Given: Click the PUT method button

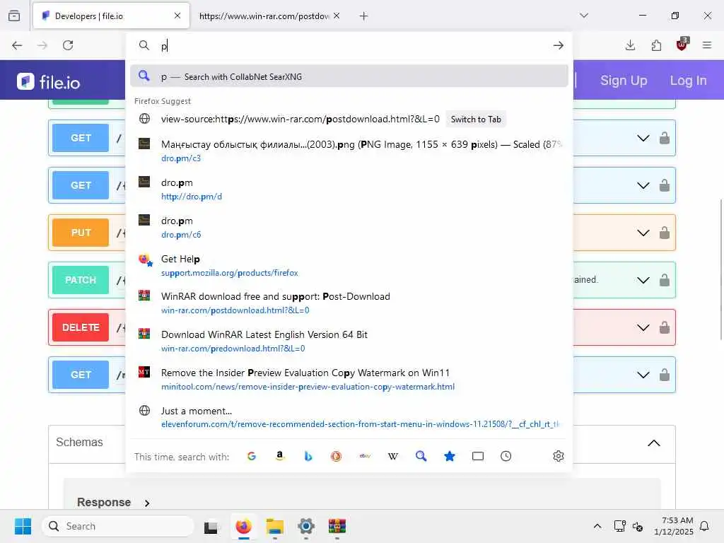Looking at the screenshot, I should 81,233.
